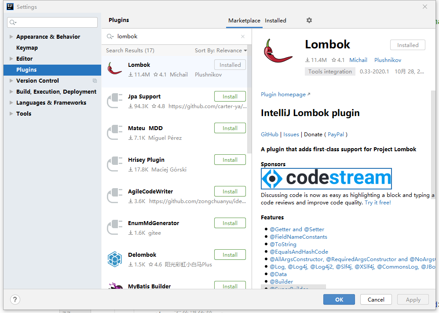439x313 pixels.
Task: Click the plugins settings gear icon
Action: pyautogui.click(x=309, y=20)
